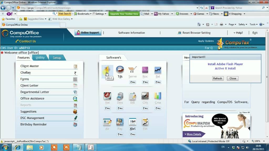Close the Important!! dialog
This screenshot has height=151, width=269.
click(x=233, y=78)
